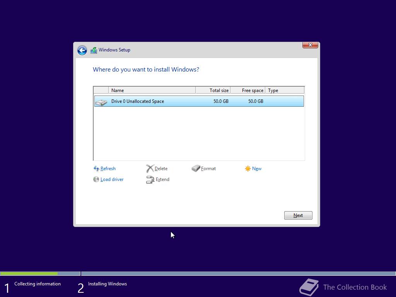Click "Installing Windows" step label
The height and width of the screenshot is (297, 396).
(x=108, y=283)
